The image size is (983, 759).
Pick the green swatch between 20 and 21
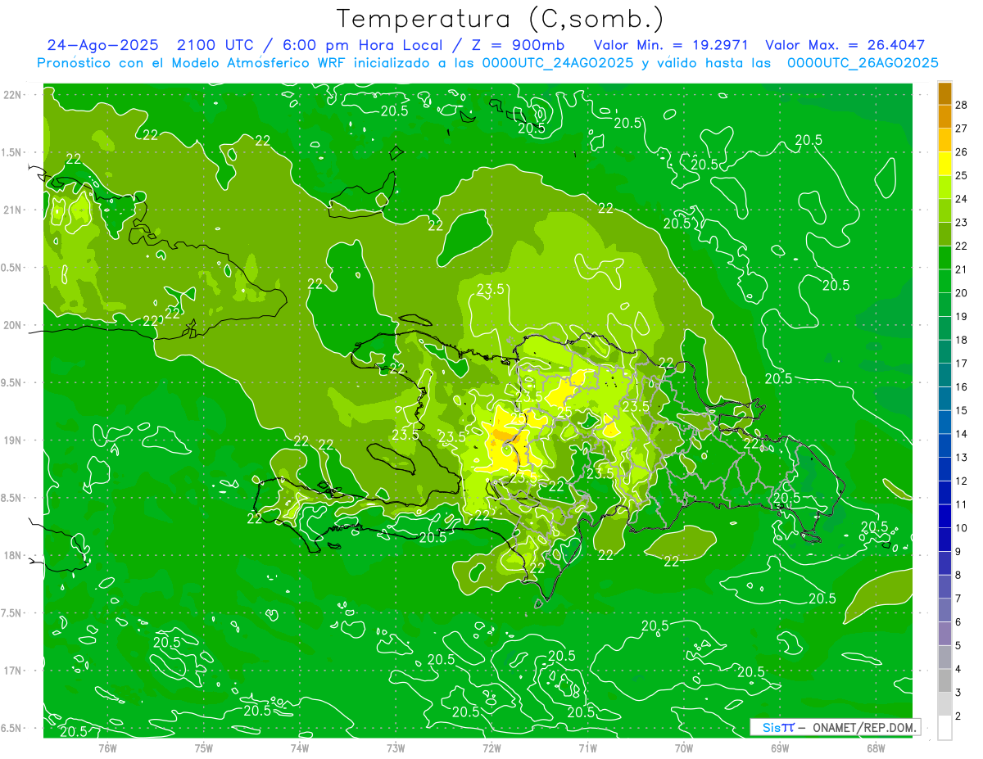pyautogui.click(x=944, y=282)
